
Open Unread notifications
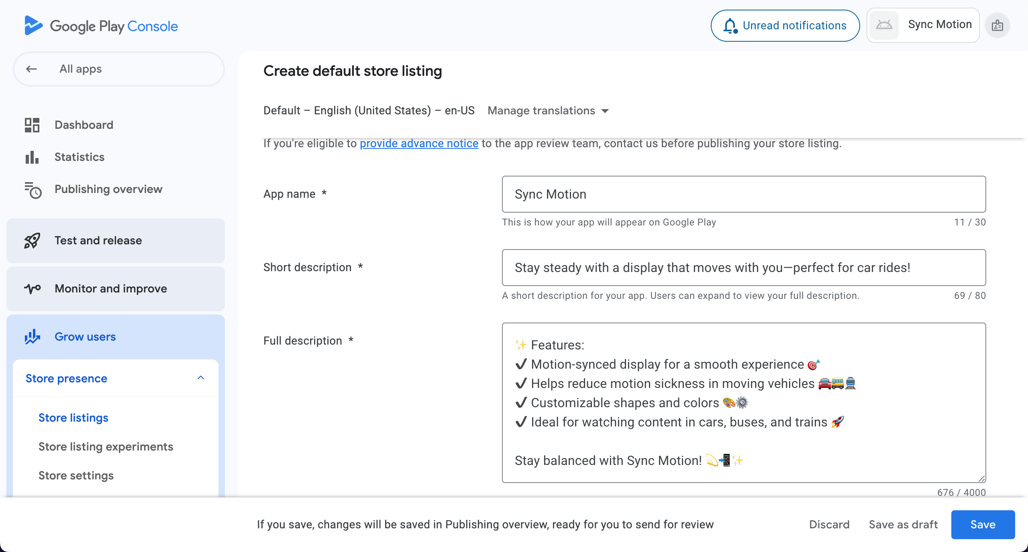click(x=785, y=26)
